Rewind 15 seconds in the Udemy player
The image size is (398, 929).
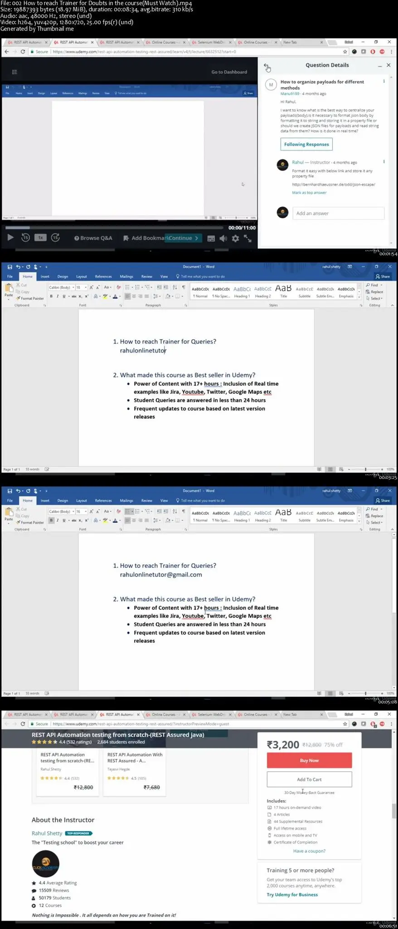point(25,238)
